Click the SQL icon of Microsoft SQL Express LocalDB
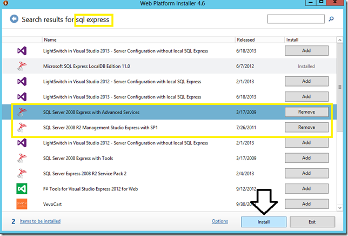The height and width of the screenshot is (236, 348). (22, 66)
